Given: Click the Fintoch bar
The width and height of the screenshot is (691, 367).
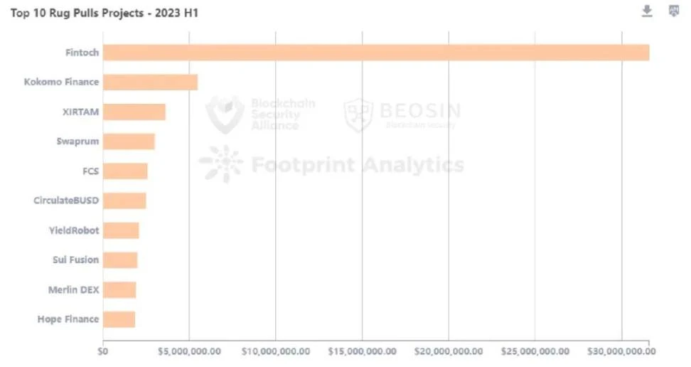Looking at the screenshot, I should coord(375,53).
